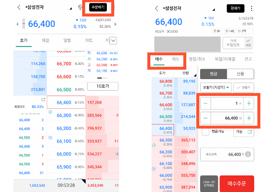270x192 pixels.
Task: Toggle the 저장 password save checkbox
Action: point(248,43)
